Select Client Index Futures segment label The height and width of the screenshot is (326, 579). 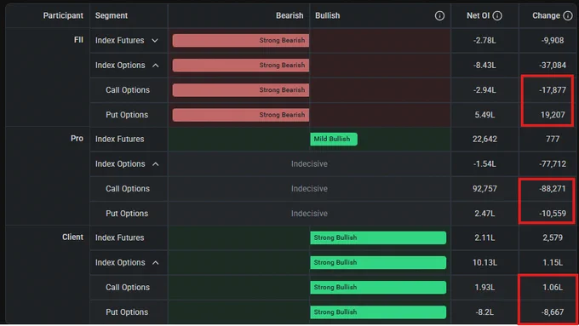(x=120, y=237)
